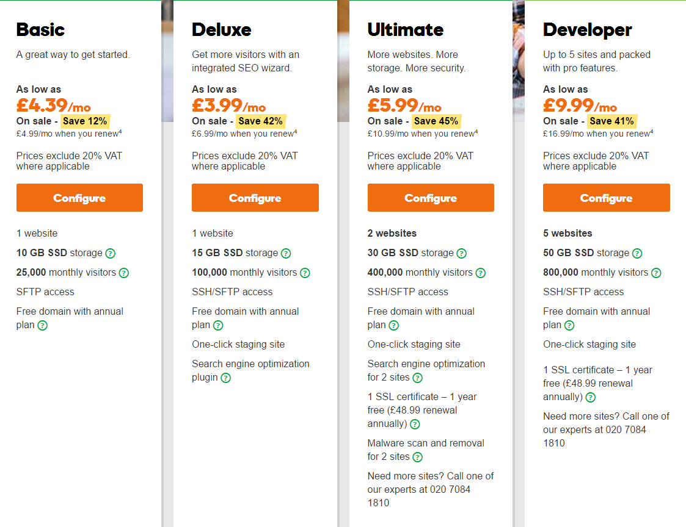Image resolution: width=686 pixels, height=527 pixels.
Task: Click Configure button for Deluxe plan
Action: click(255, 198)
